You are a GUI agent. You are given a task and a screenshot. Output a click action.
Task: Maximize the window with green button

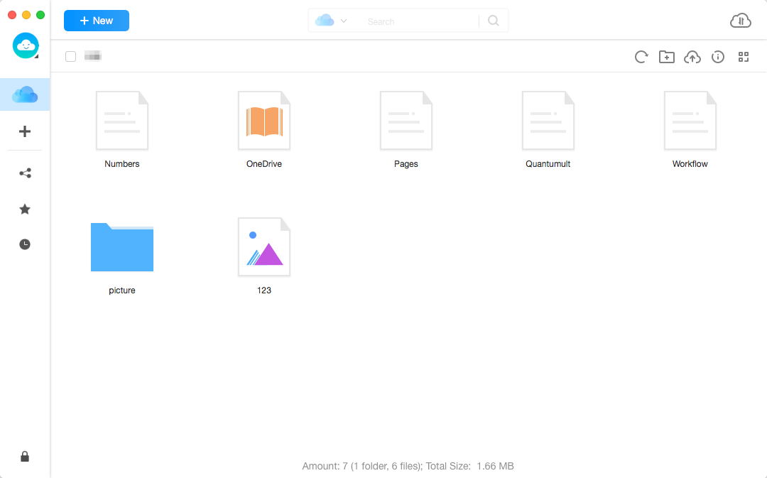40,15
